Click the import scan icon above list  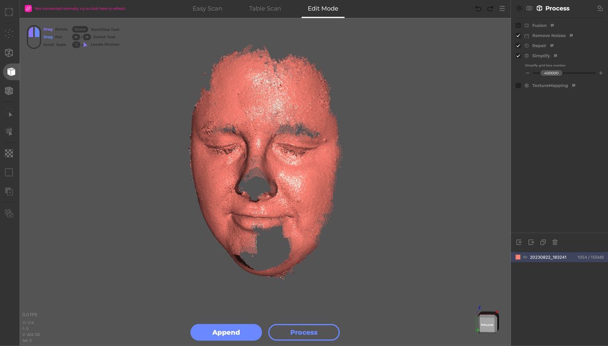coord(519,242)
